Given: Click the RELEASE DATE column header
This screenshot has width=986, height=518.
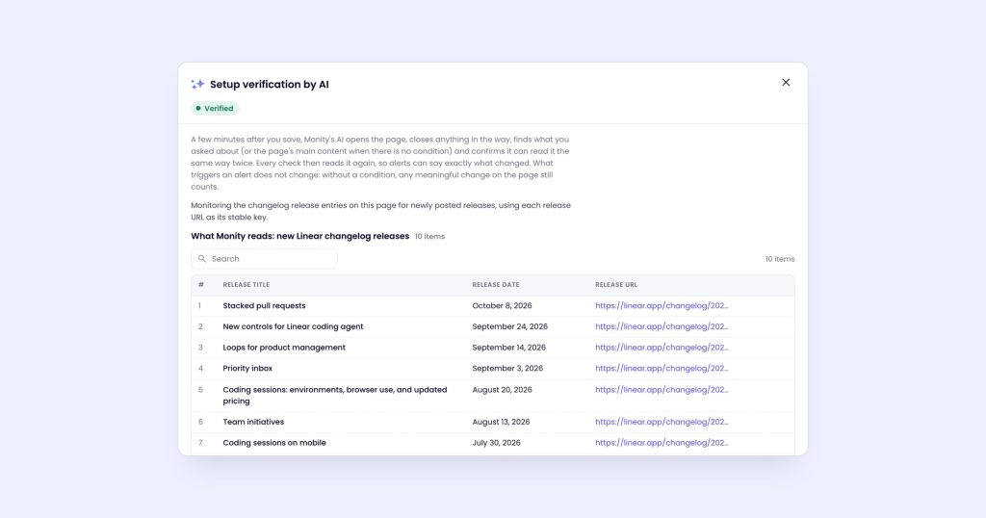Looking at the screenshot, I should (496, 285).
